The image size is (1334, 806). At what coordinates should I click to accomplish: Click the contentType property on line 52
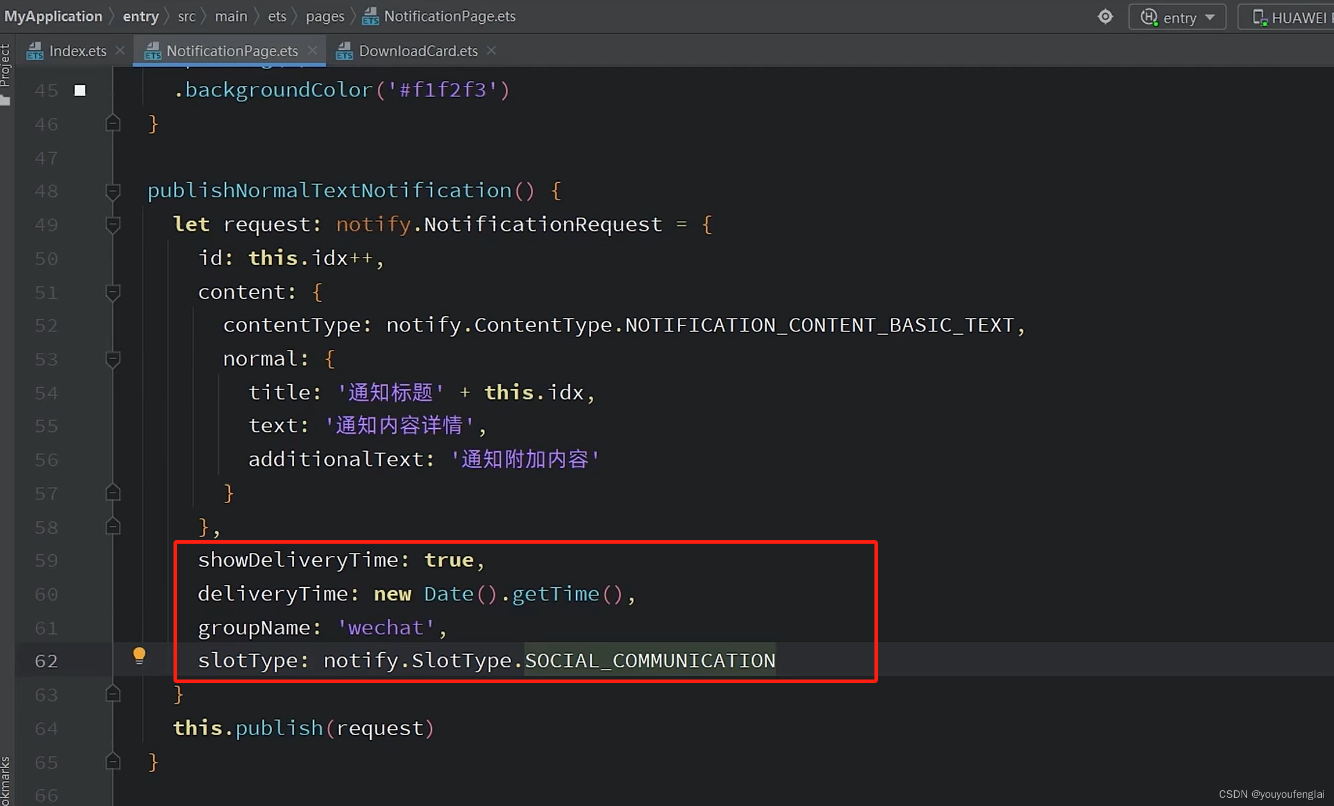click(292, 325)
